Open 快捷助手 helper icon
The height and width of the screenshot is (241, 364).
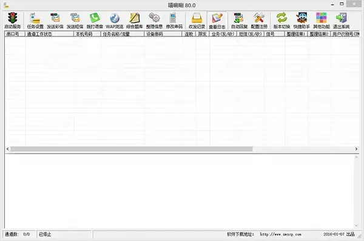pos(302,21)
